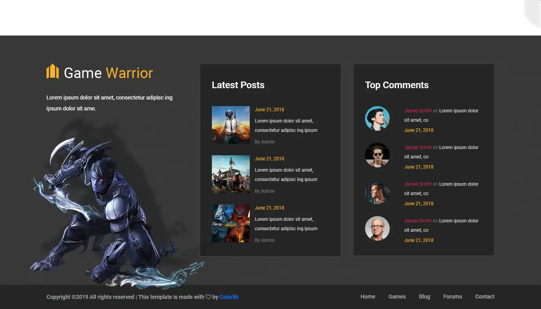Click James Smith in the third comment
541x309 pixels.
[418, 184]
